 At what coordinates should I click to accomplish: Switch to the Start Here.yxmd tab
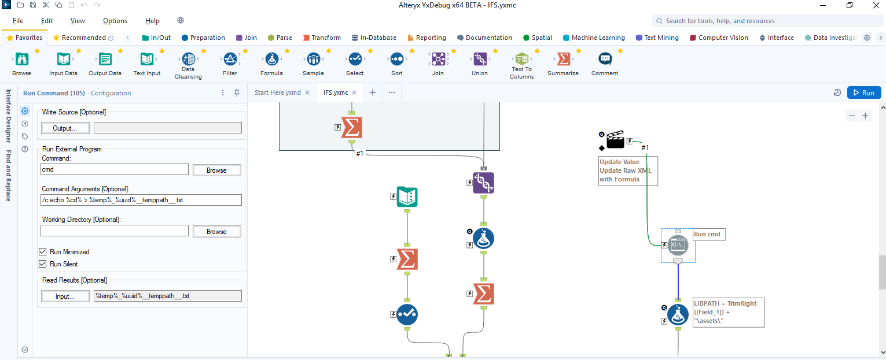point(277,92)
